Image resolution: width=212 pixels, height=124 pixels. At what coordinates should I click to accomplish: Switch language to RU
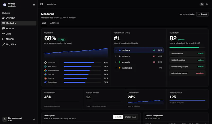pos(207,4)
